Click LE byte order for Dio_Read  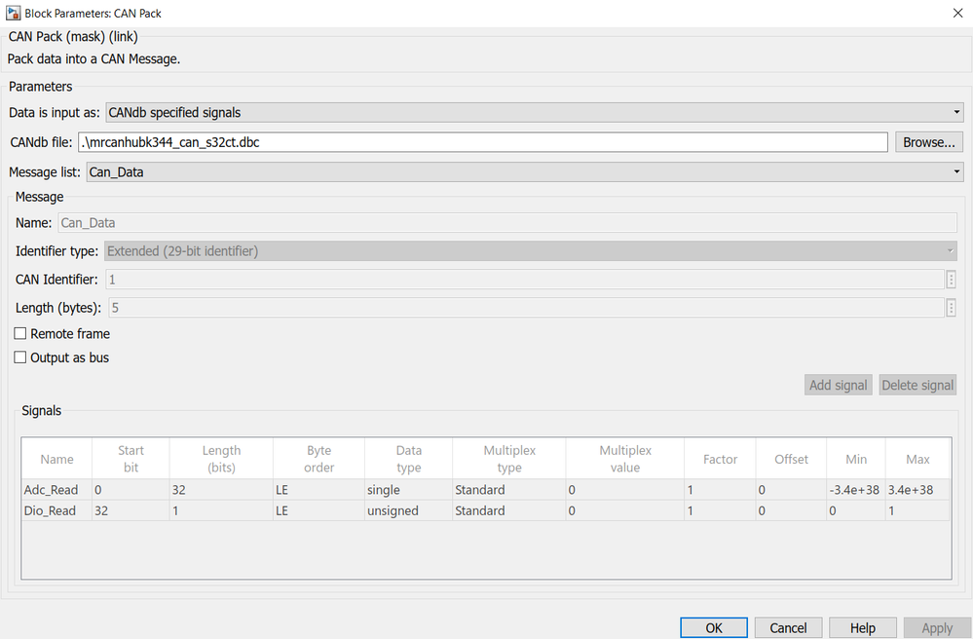point(318,510)
